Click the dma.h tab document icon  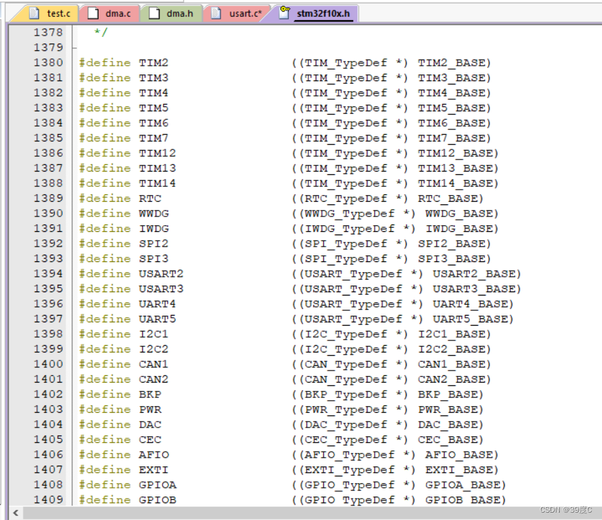tap(154, 13)
